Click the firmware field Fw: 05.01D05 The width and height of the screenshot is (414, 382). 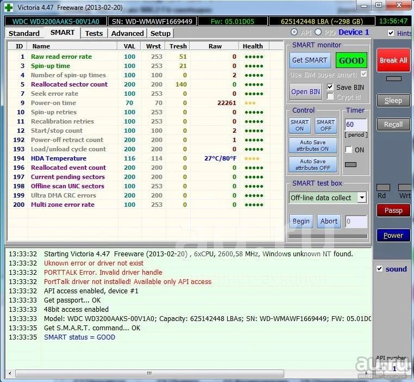[233, 21]
